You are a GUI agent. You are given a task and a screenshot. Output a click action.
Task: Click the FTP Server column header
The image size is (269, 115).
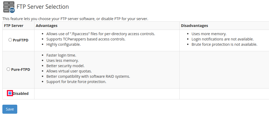click(14, 26)
